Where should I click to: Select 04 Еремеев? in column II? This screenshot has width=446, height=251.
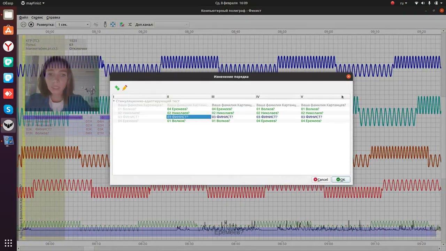[177, 109]
